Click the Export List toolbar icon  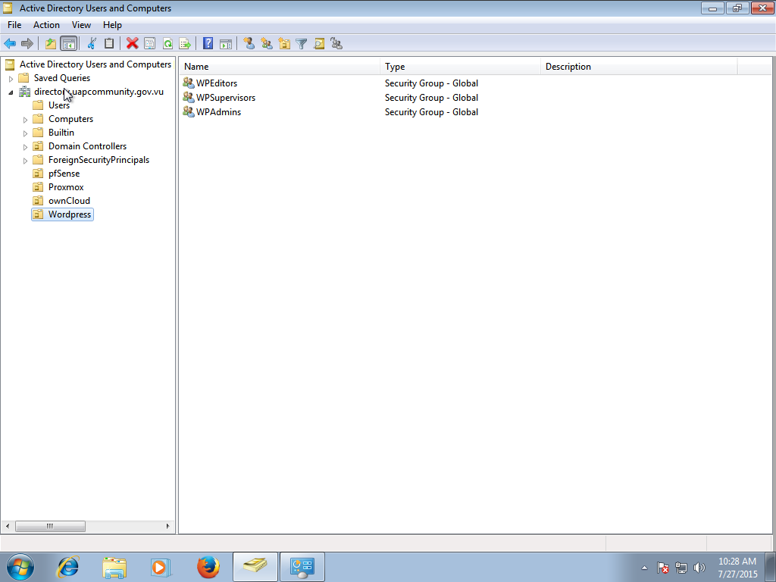(x=184, y=44)
